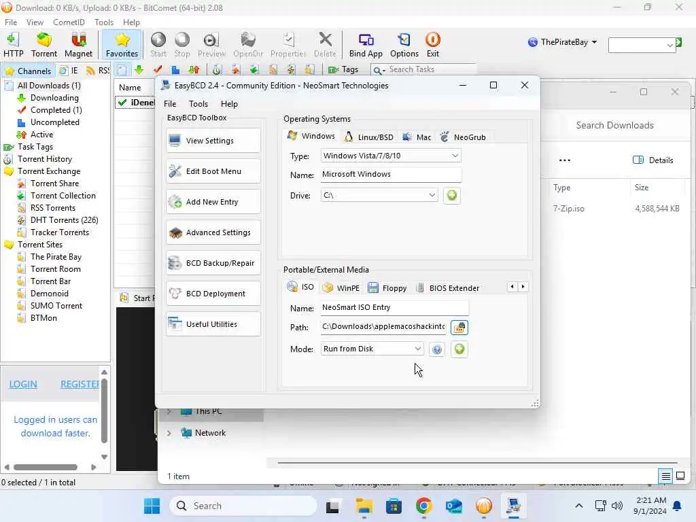Open the EasyBCD Help menu

tap(229, 104)
